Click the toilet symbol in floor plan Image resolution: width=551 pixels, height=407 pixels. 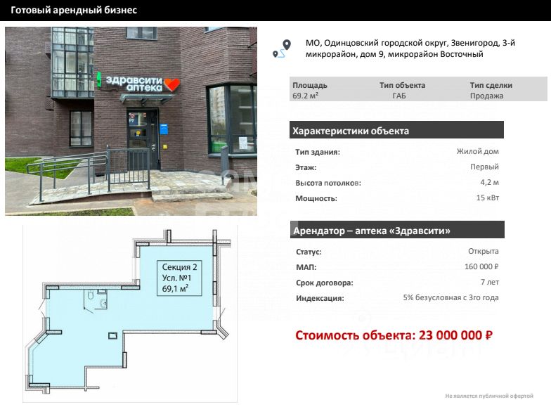[91, 295]
